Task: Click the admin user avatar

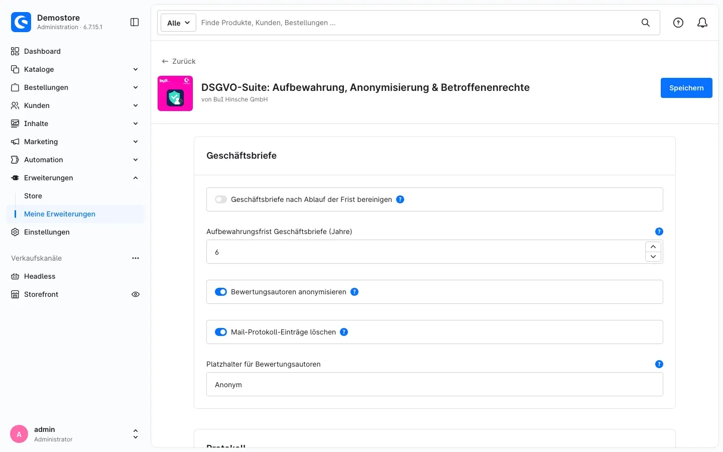Action: [19, 434]
